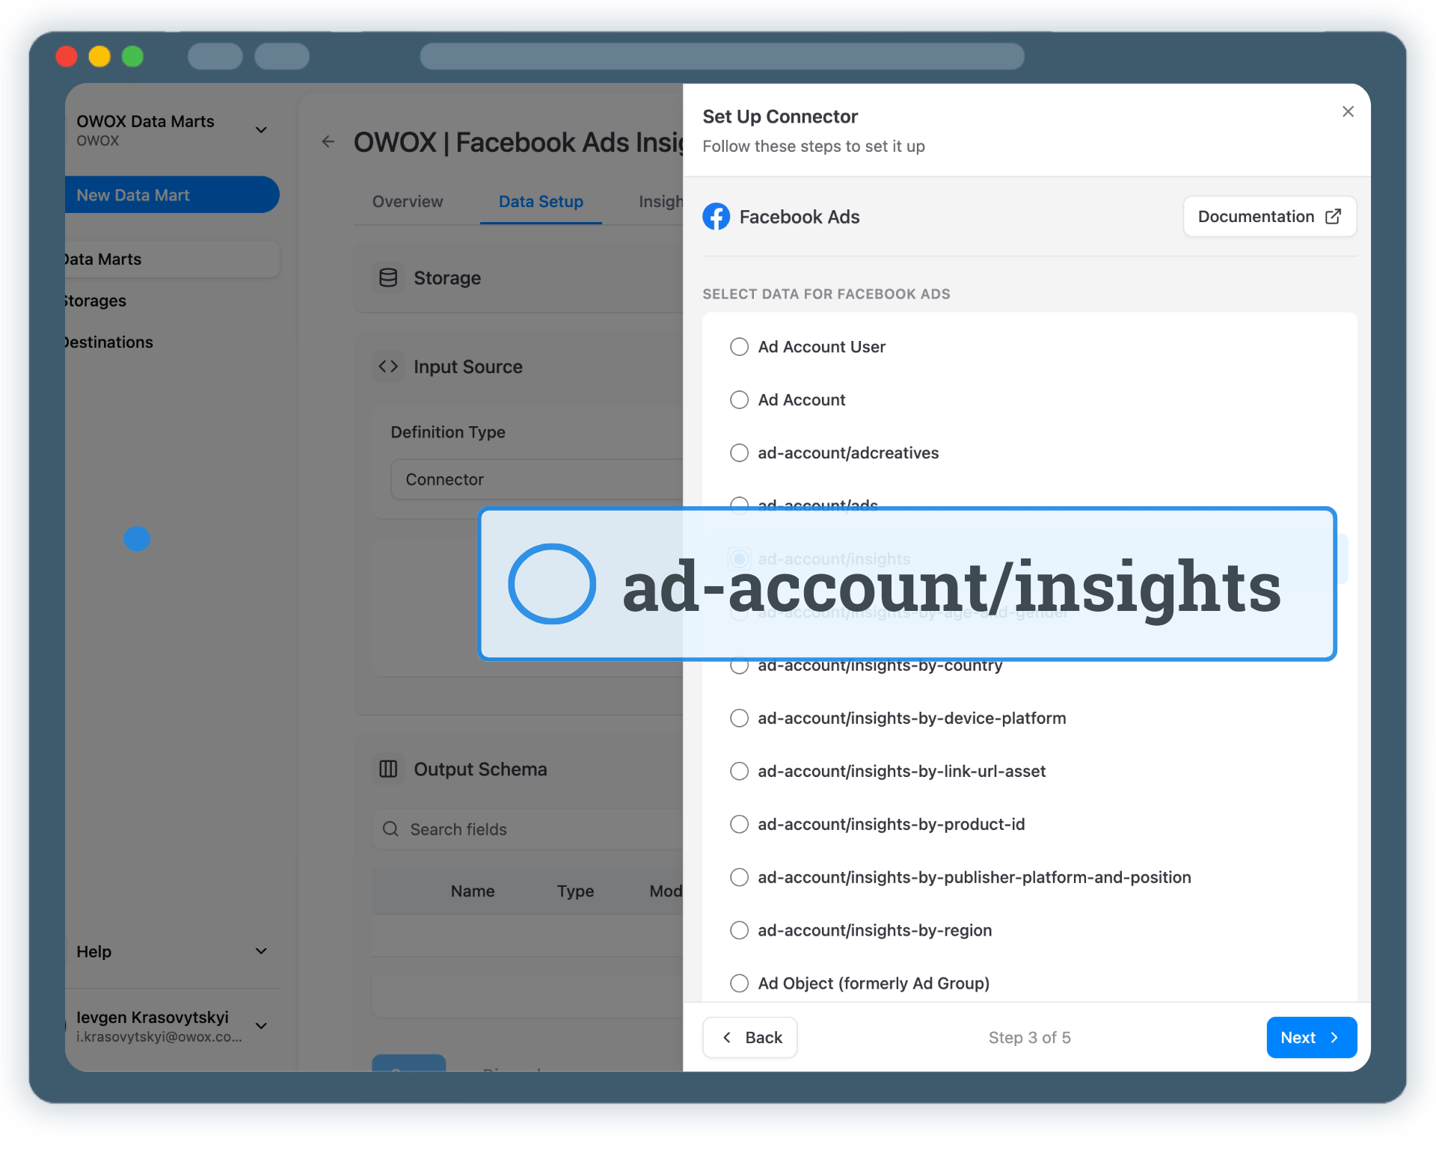
Task: Choose ad-account/insights-by-region radio option
Action: click(x=739, y=930)
